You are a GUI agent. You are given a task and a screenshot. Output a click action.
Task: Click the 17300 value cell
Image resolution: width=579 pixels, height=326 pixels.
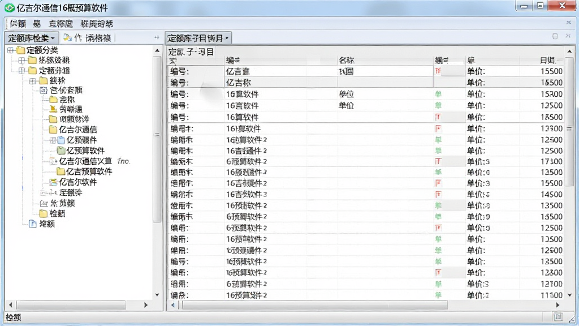[552, 161]
